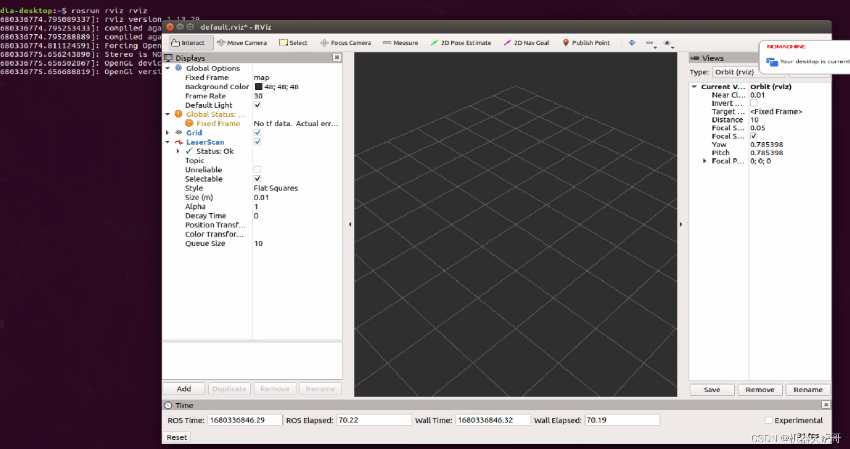This screenshot has height=449, width=850.
Task: Enable the Experimental checkbox
Action: 768,420
